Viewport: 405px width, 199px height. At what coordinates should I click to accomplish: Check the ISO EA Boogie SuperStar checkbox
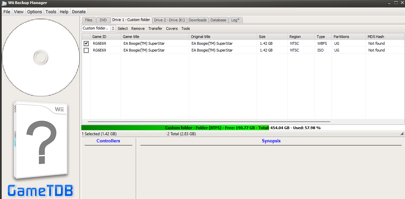tap(86, 50)
